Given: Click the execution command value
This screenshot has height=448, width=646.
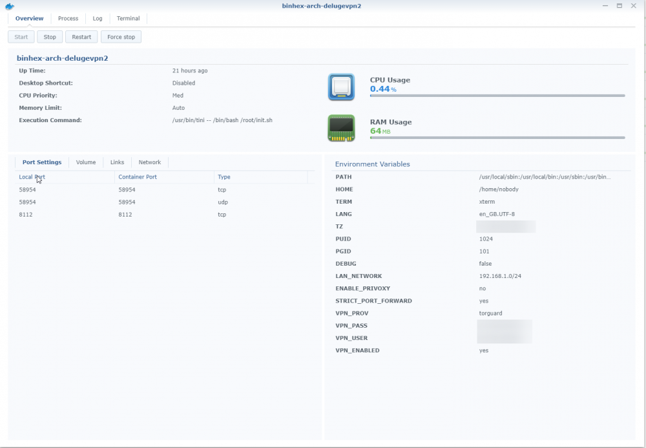Looking at the screenshot, I should pyautogui.click(x=222, y=120).
